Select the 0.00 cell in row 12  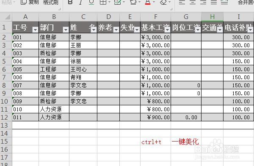(186, 117)
